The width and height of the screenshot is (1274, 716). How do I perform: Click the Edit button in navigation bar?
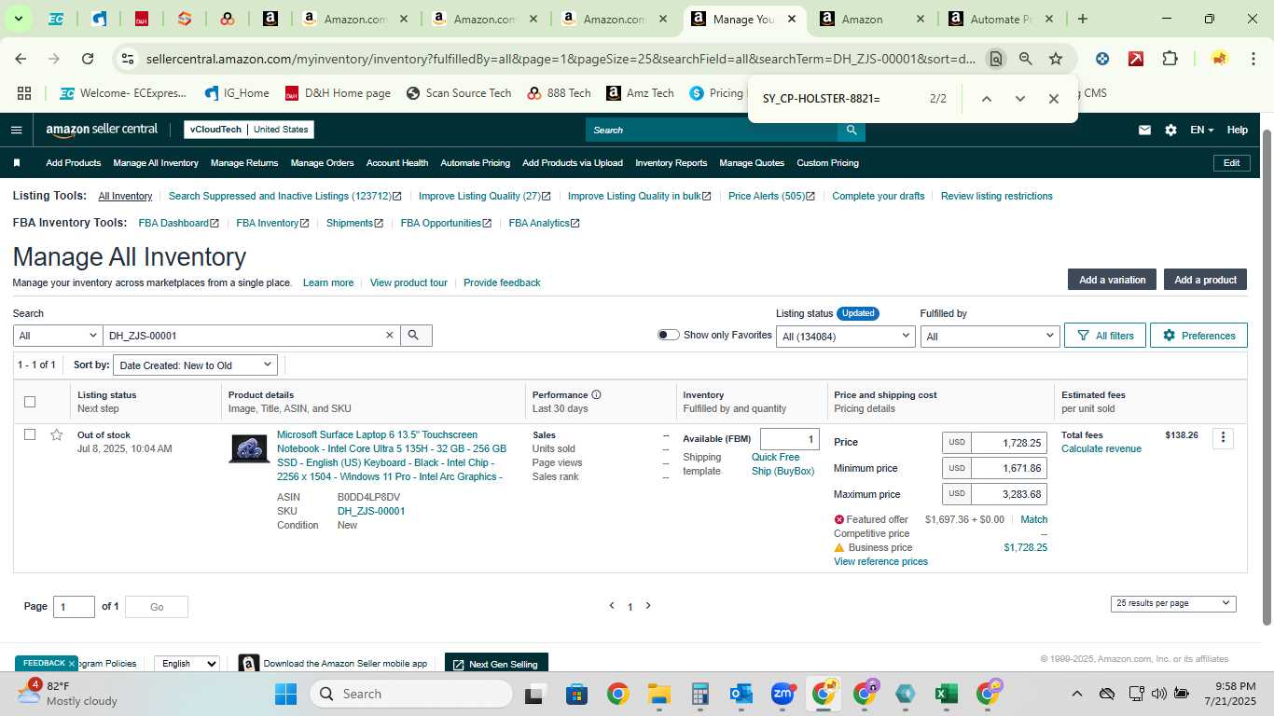1231,163
